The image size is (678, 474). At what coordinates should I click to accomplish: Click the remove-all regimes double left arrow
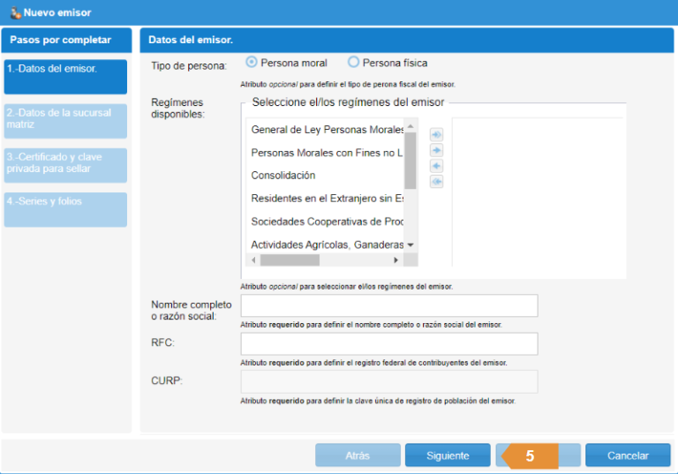436,182
